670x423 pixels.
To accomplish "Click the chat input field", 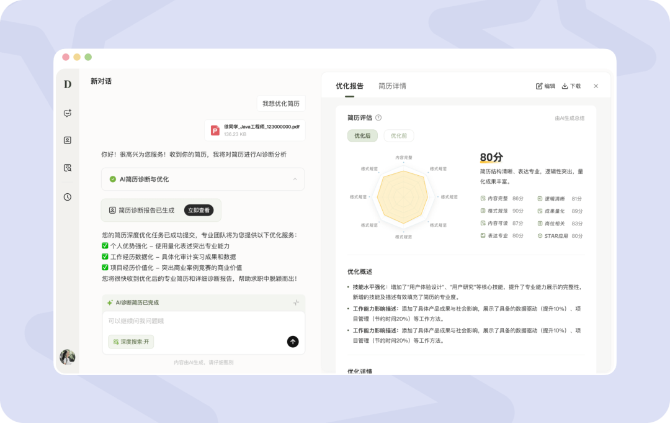I will click(203, 321).
